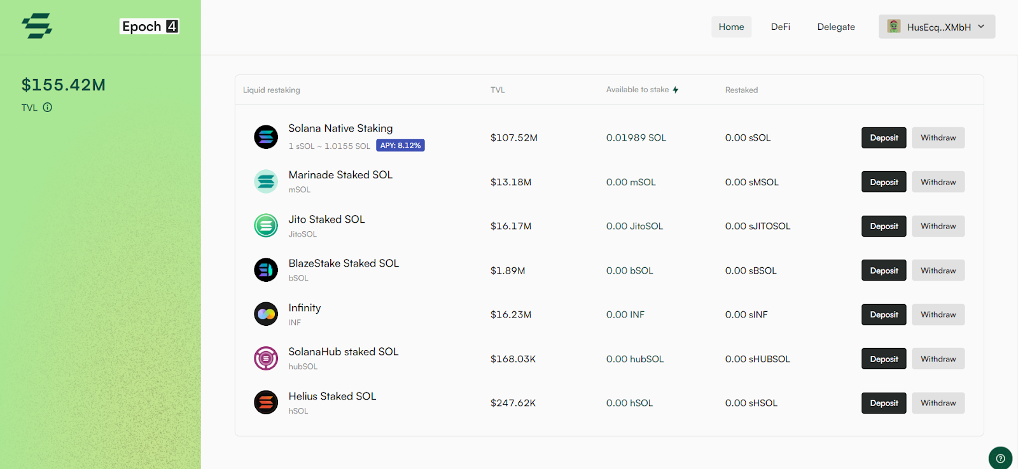Click the lightning bolt beside Available to stake
The width and height of the screenshot is (1018, 469).
(x=676, y=90)
